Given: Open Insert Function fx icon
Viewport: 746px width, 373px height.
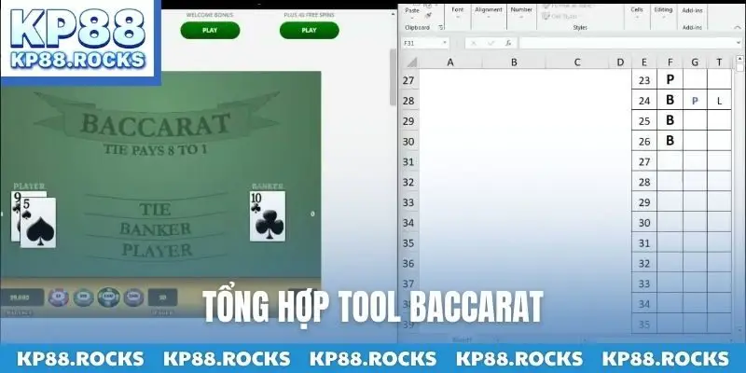Looking at the screenshot, I should point(508,43).
